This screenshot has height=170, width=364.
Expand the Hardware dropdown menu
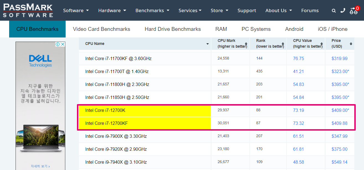click(112, 10)
